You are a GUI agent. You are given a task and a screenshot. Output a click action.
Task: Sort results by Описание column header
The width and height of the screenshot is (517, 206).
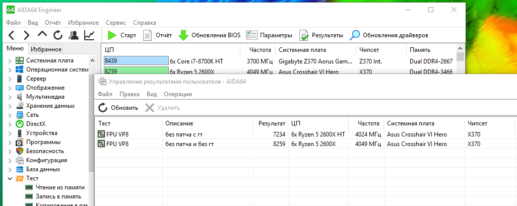pos(208,123)
